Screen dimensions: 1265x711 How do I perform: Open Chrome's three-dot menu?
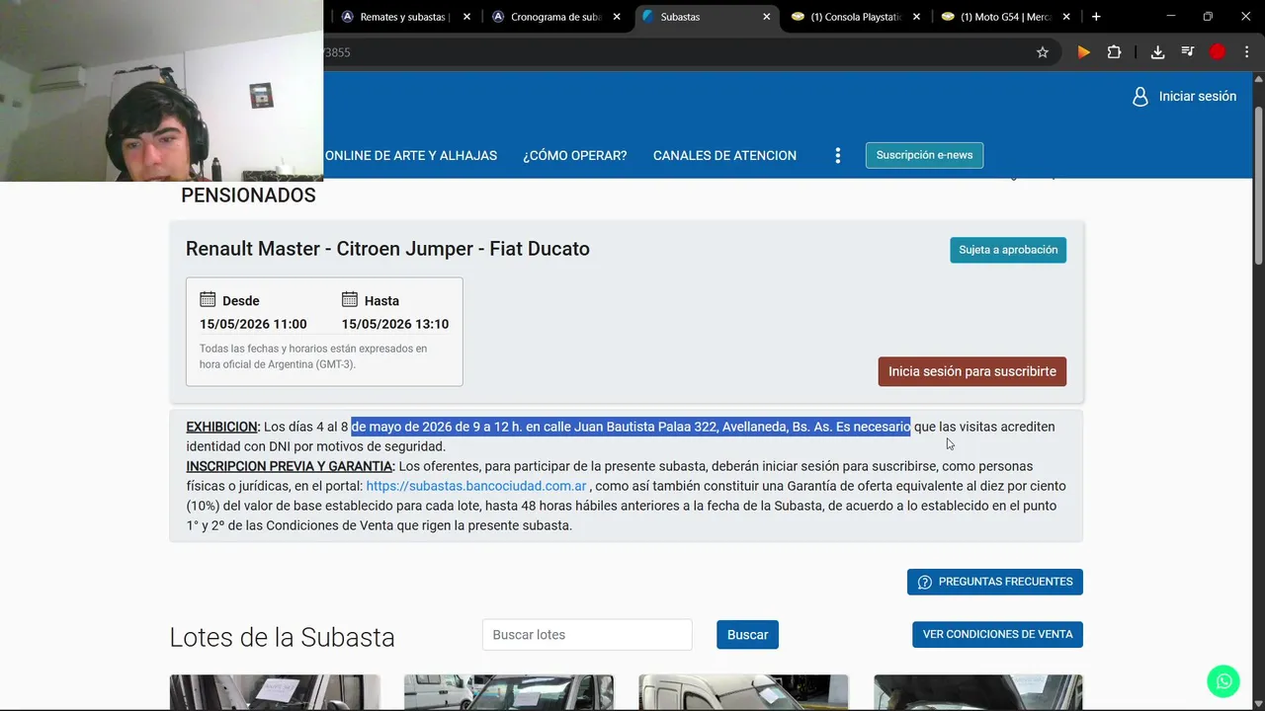pos(1246,52)
